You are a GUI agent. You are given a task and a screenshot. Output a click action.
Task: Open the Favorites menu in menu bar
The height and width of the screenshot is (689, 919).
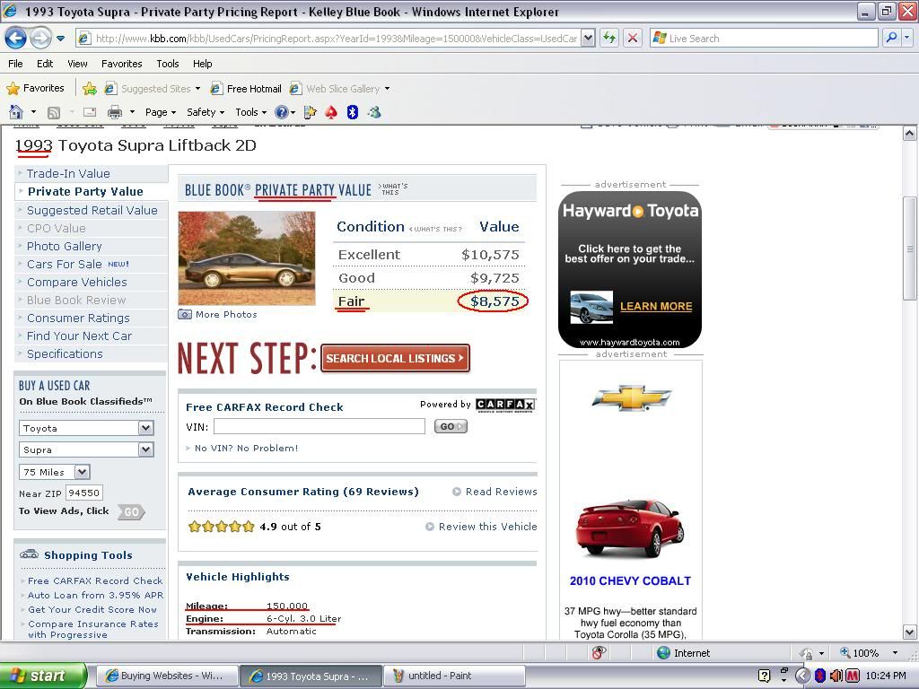click(122, 64)
